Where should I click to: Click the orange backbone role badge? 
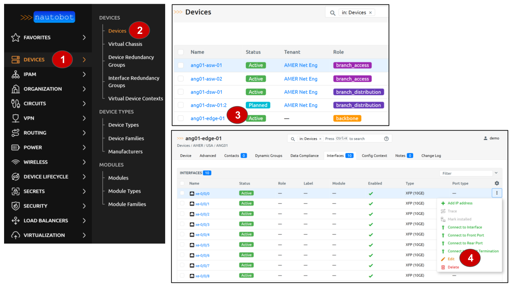click(x=347, y=118)
